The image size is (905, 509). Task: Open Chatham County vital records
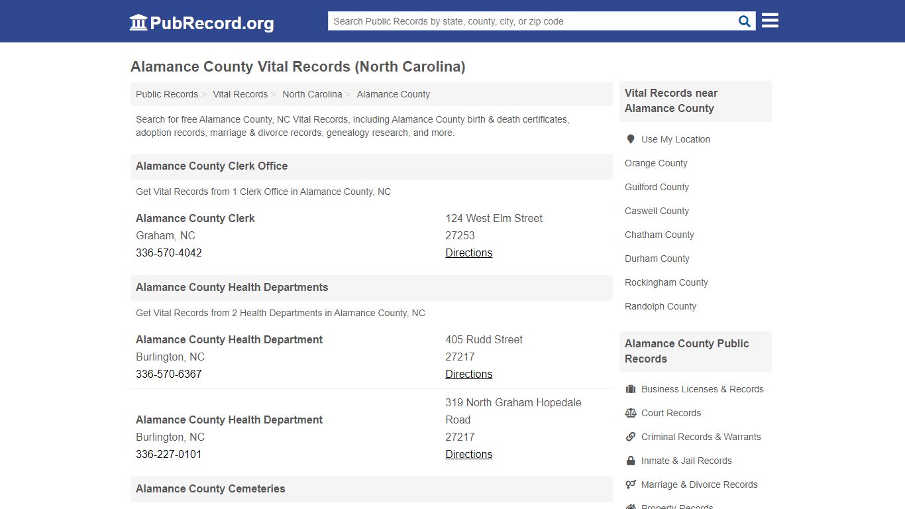coord(659,235)
